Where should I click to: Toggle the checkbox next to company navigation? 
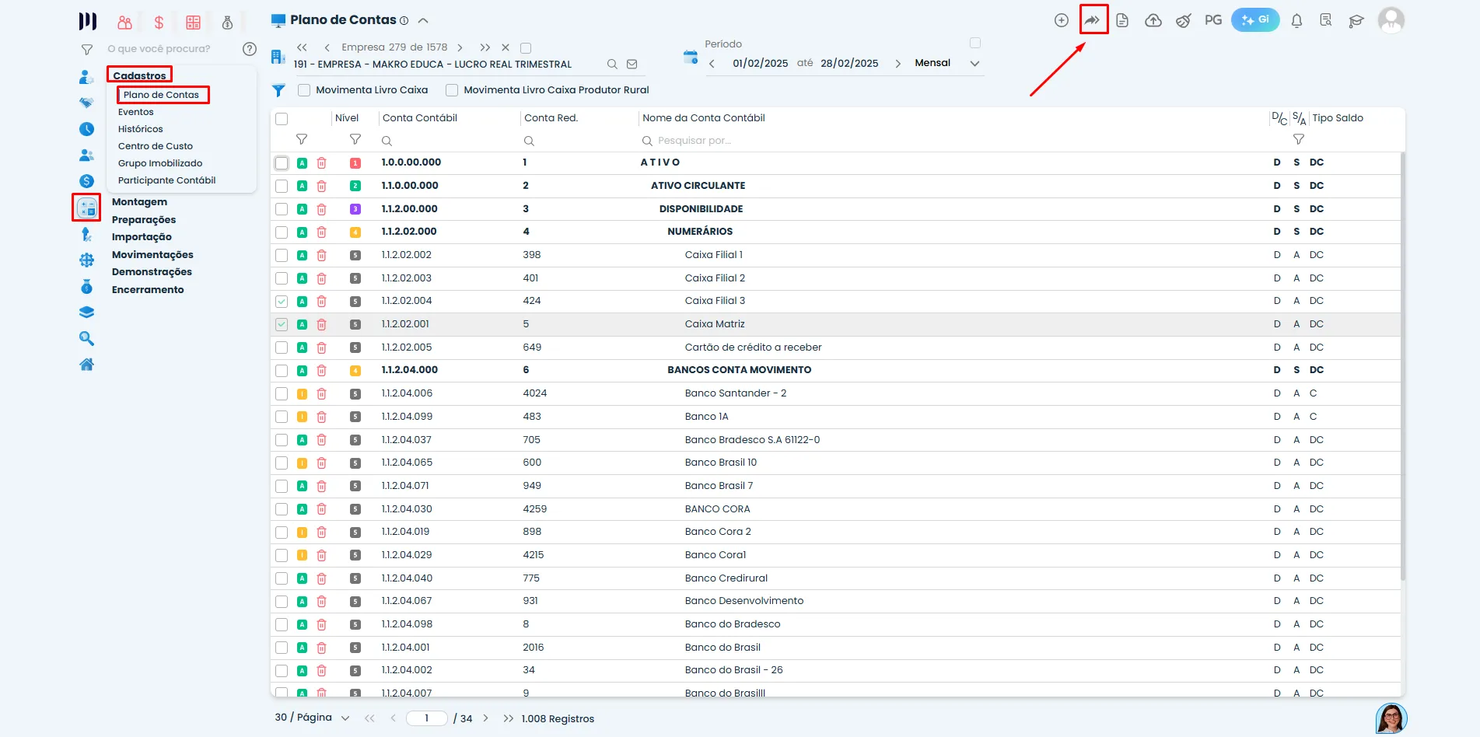526,48
